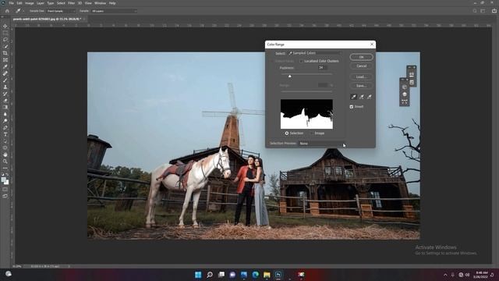The width and height of the screenshot is (499, 281).
Task: Select the Spot Healing Brush tool
Action: 5,73
